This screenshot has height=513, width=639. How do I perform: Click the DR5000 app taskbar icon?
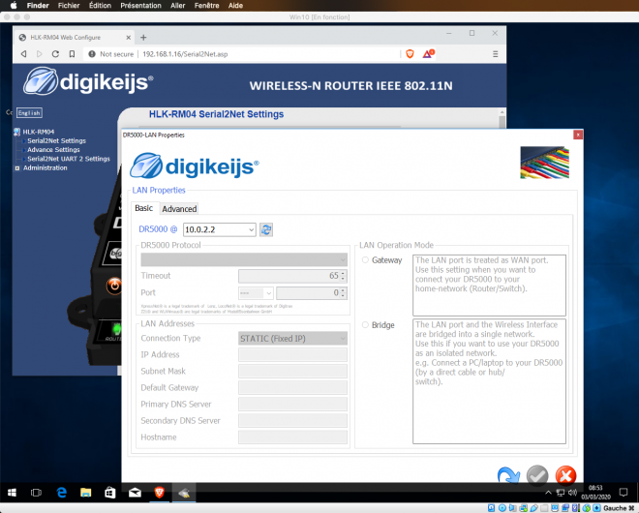[x=184, y=493]
